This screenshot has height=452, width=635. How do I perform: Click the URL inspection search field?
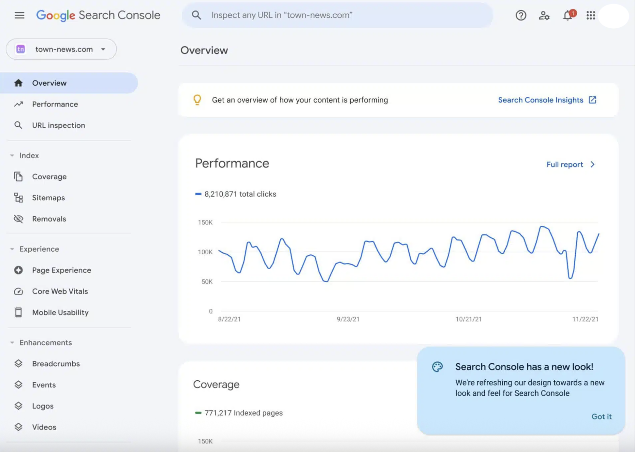[x=337, y=15]
